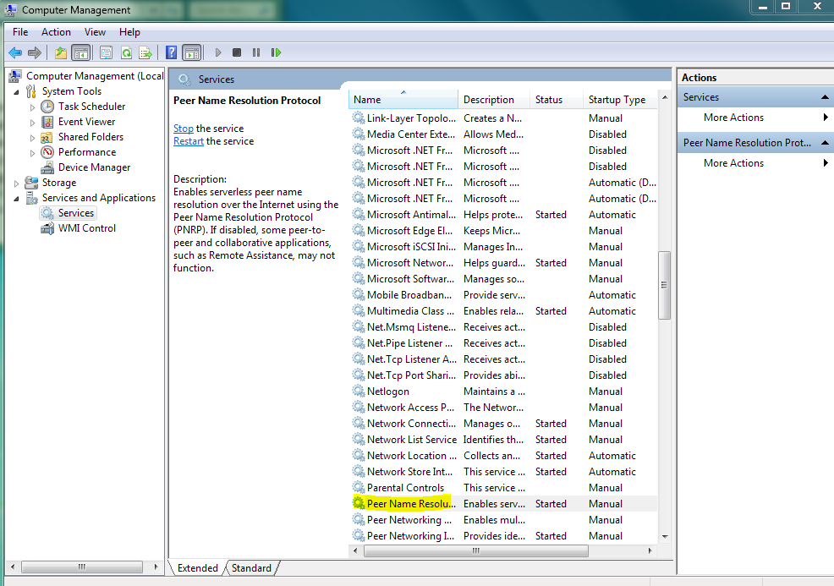
Task: Select Event Viewer icon in tree
Action: [x=47, y=122]
